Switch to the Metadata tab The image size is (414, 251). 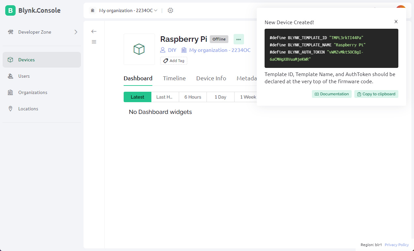tap(247, 78)
